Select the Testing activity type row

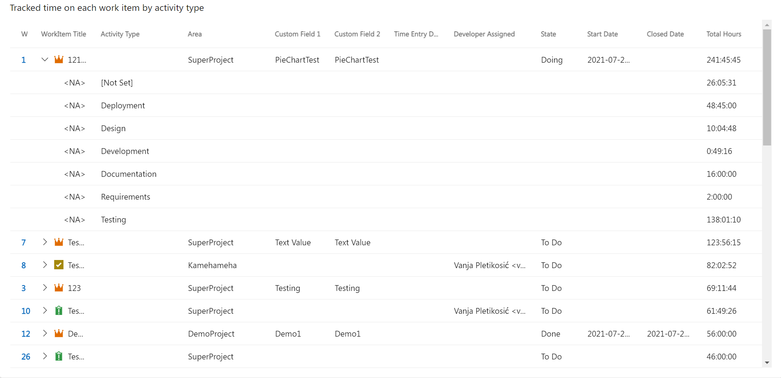[x=386, y=219]
